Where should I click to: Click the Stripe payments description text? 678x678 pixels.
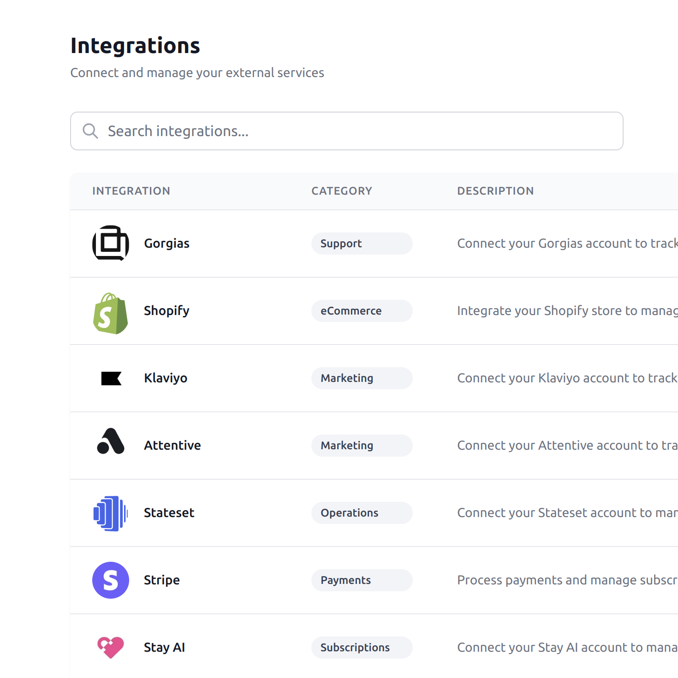click(568, 580)
